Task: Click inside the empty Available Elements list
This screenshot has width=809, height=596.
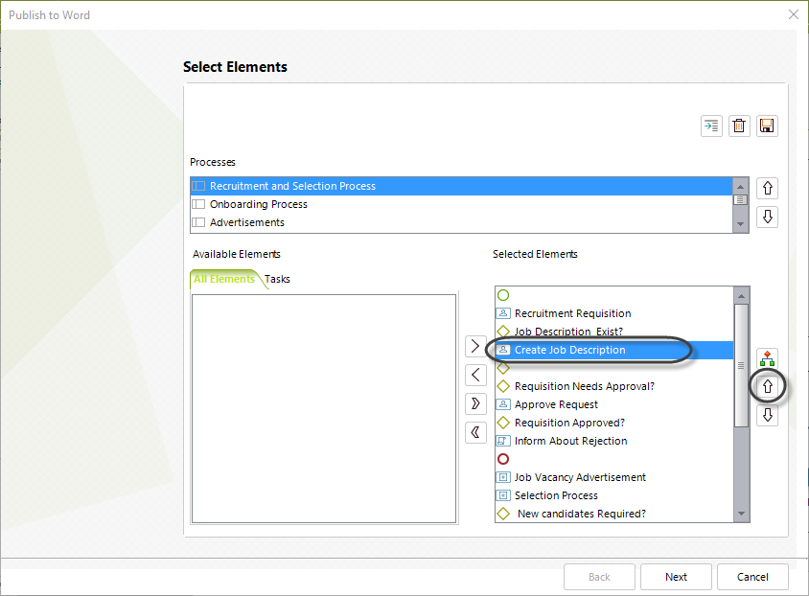Action: point(323,409)
